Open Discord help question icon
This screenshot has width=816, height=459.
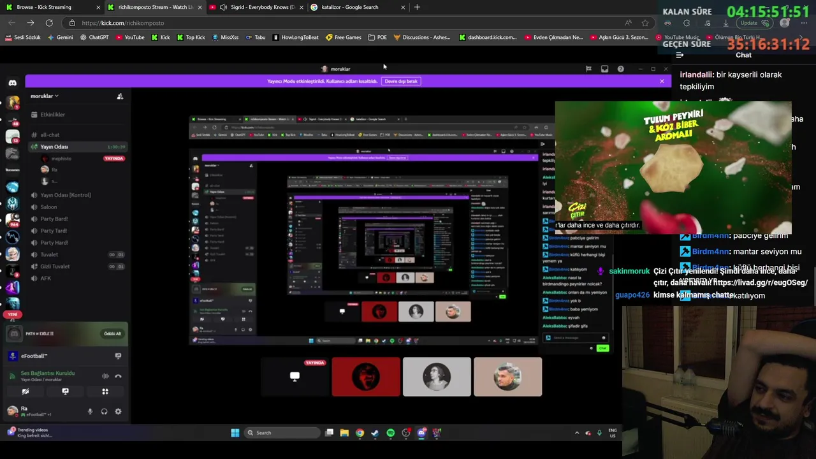pos(620,69)
